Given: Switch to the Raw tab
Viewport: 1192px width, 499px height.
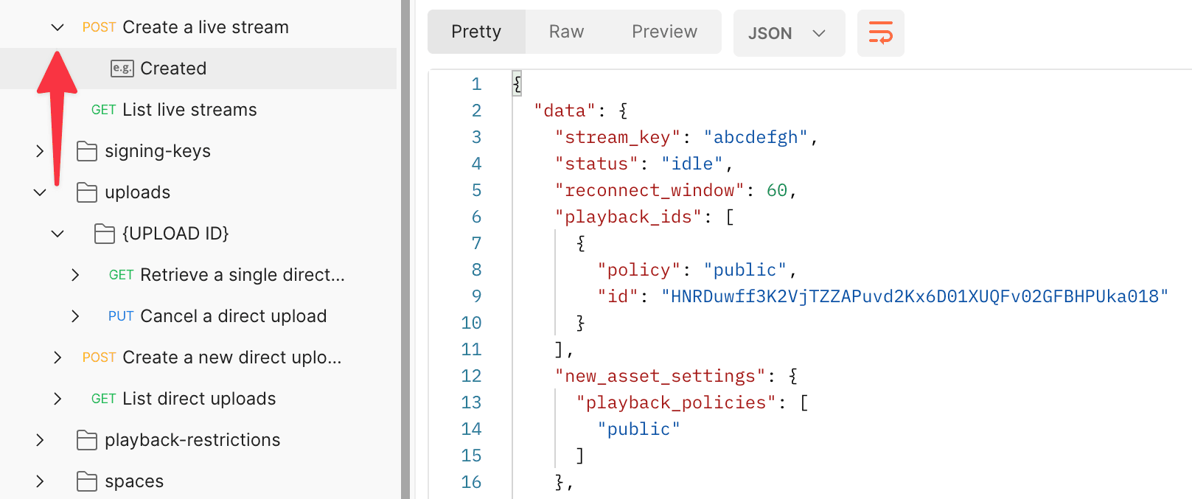Looking at the screenshot, I should pos(566,32).
